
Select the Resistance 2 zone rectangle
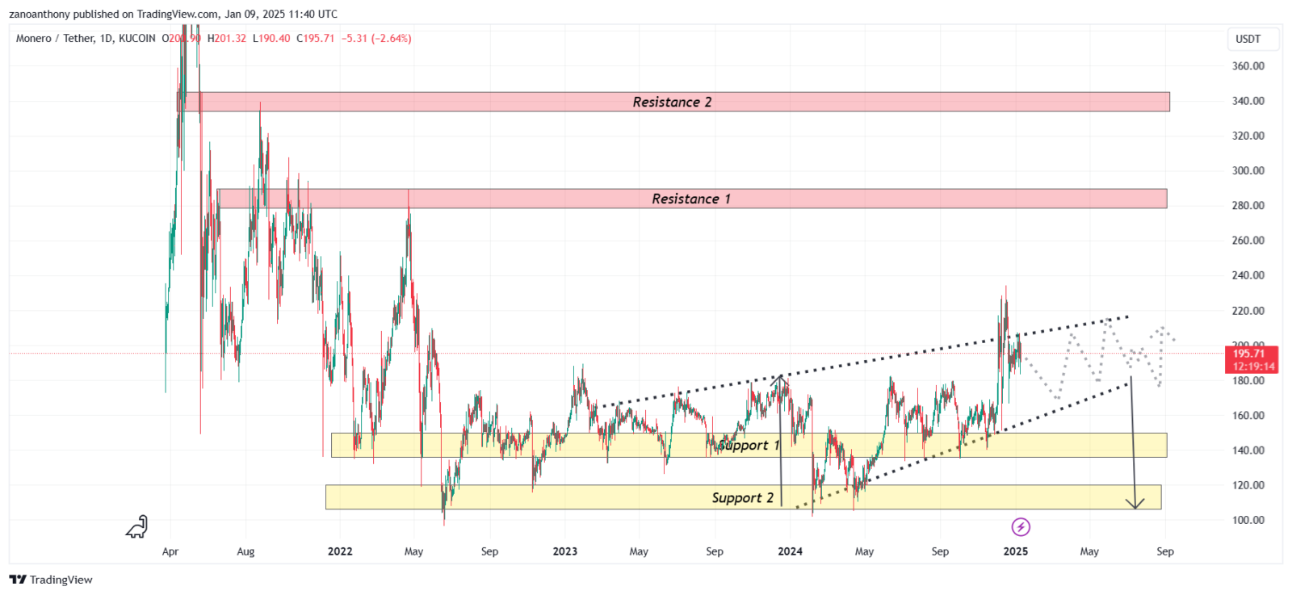[x=673, y=102]
